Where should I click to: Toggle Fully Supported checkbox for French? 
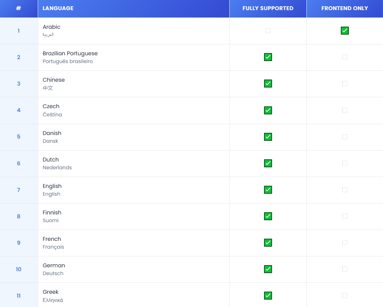tap(268, 243)
